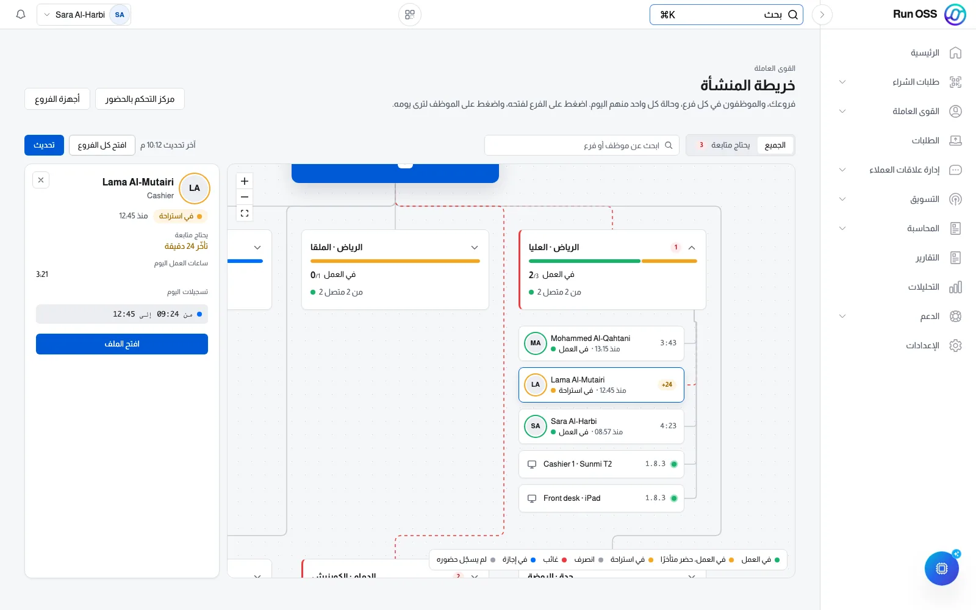Click the القوى العاملة person icon

(x=956, y=112)
